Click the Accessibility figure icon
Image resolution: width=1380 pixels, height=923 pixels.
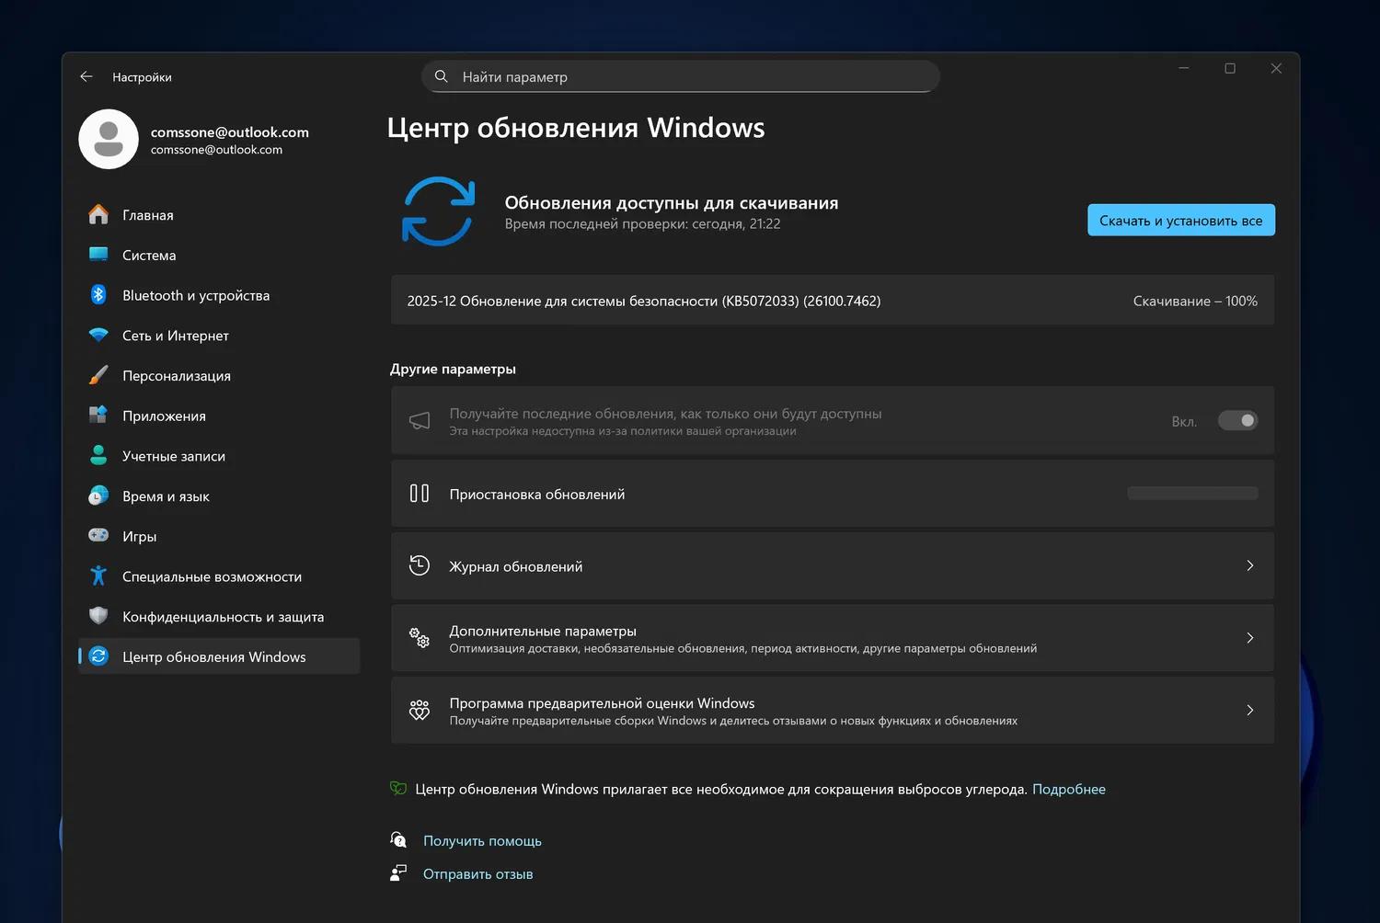98,576
